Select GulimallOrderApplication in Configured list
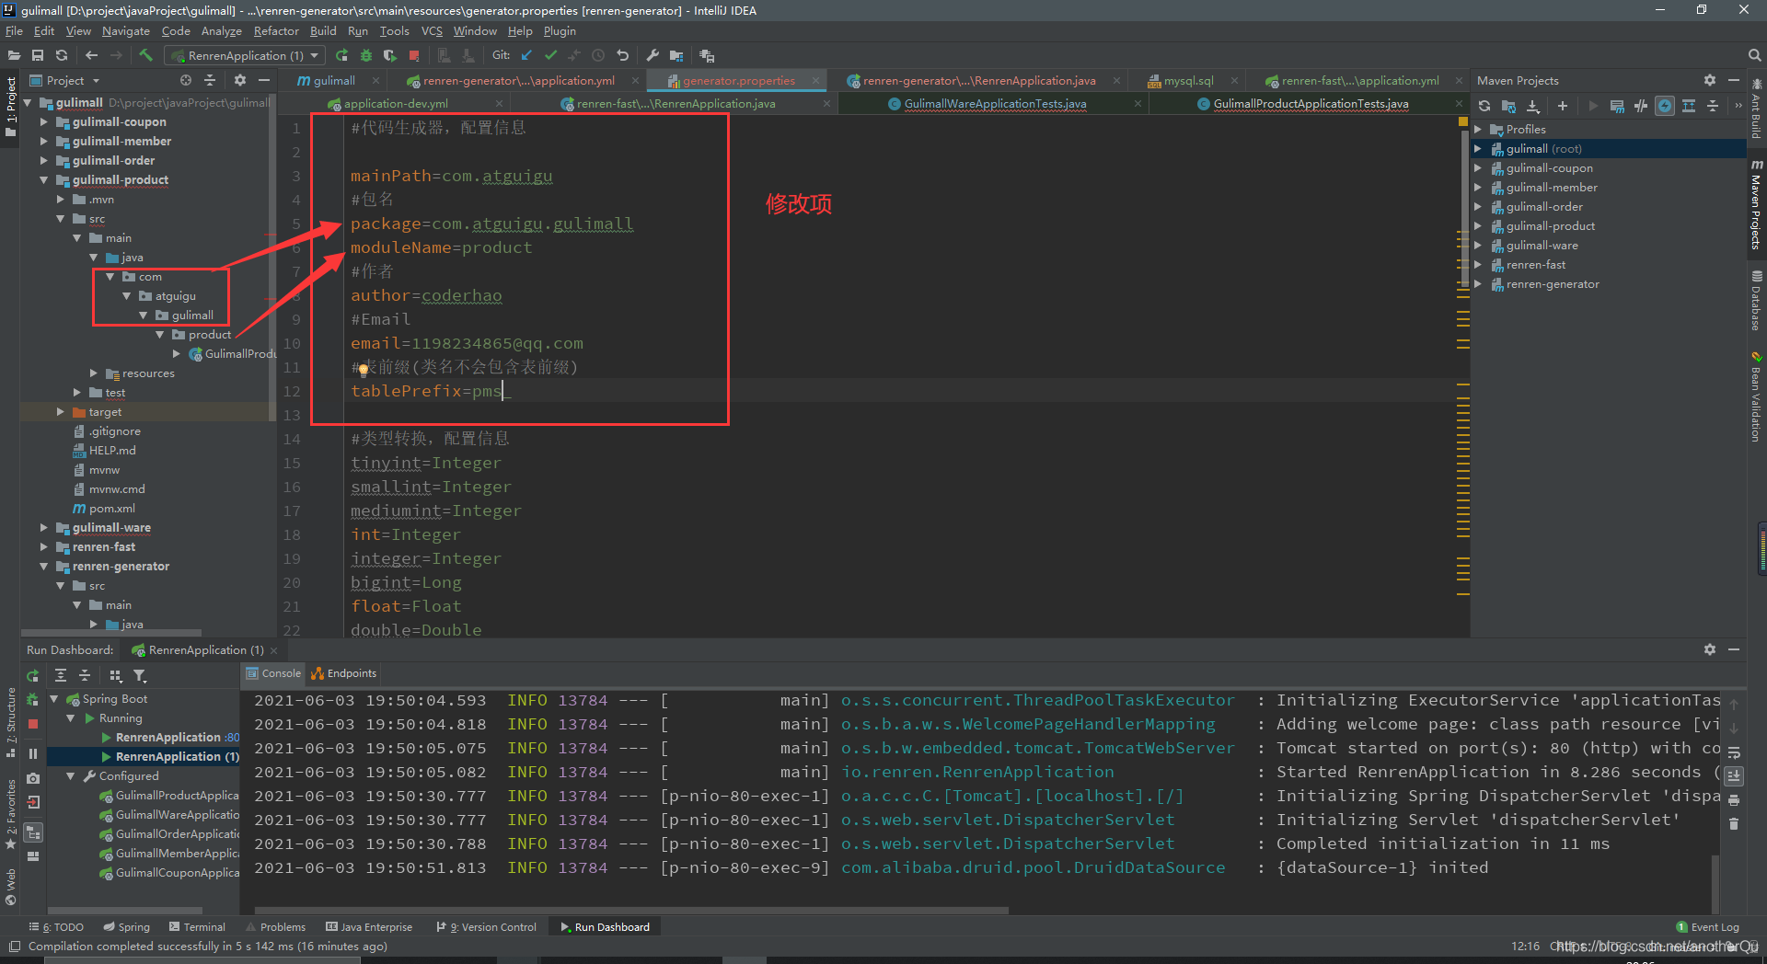1767x964 pixels. pos(170,834)
